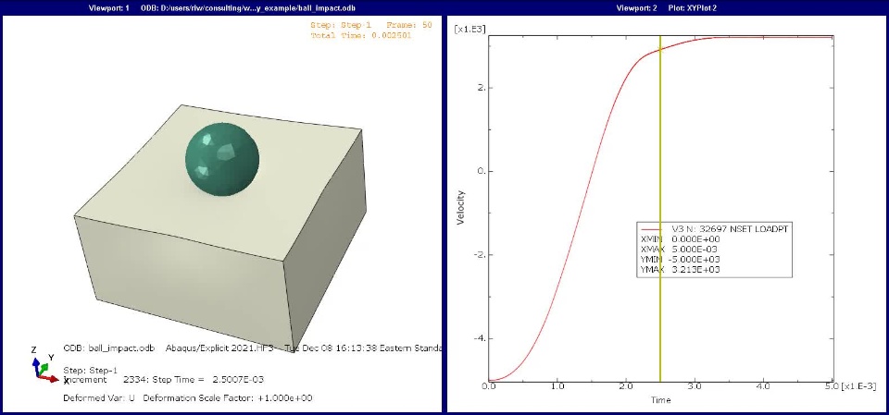This screenshot has height=415, width=889.
Task: Click the X-axis tick label '1.0'
Action: [557, 386]
